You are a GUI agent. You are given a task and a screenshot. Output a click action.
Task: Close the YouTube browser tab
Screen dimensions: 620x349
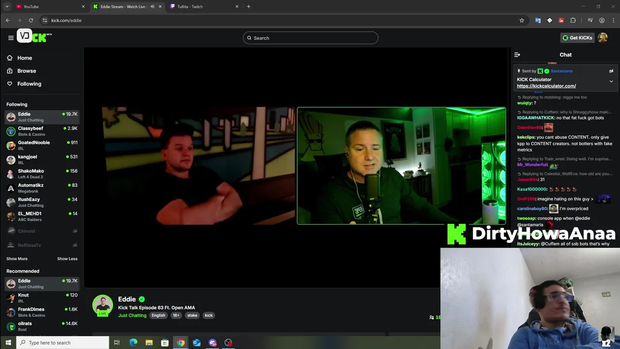point(83,7)
